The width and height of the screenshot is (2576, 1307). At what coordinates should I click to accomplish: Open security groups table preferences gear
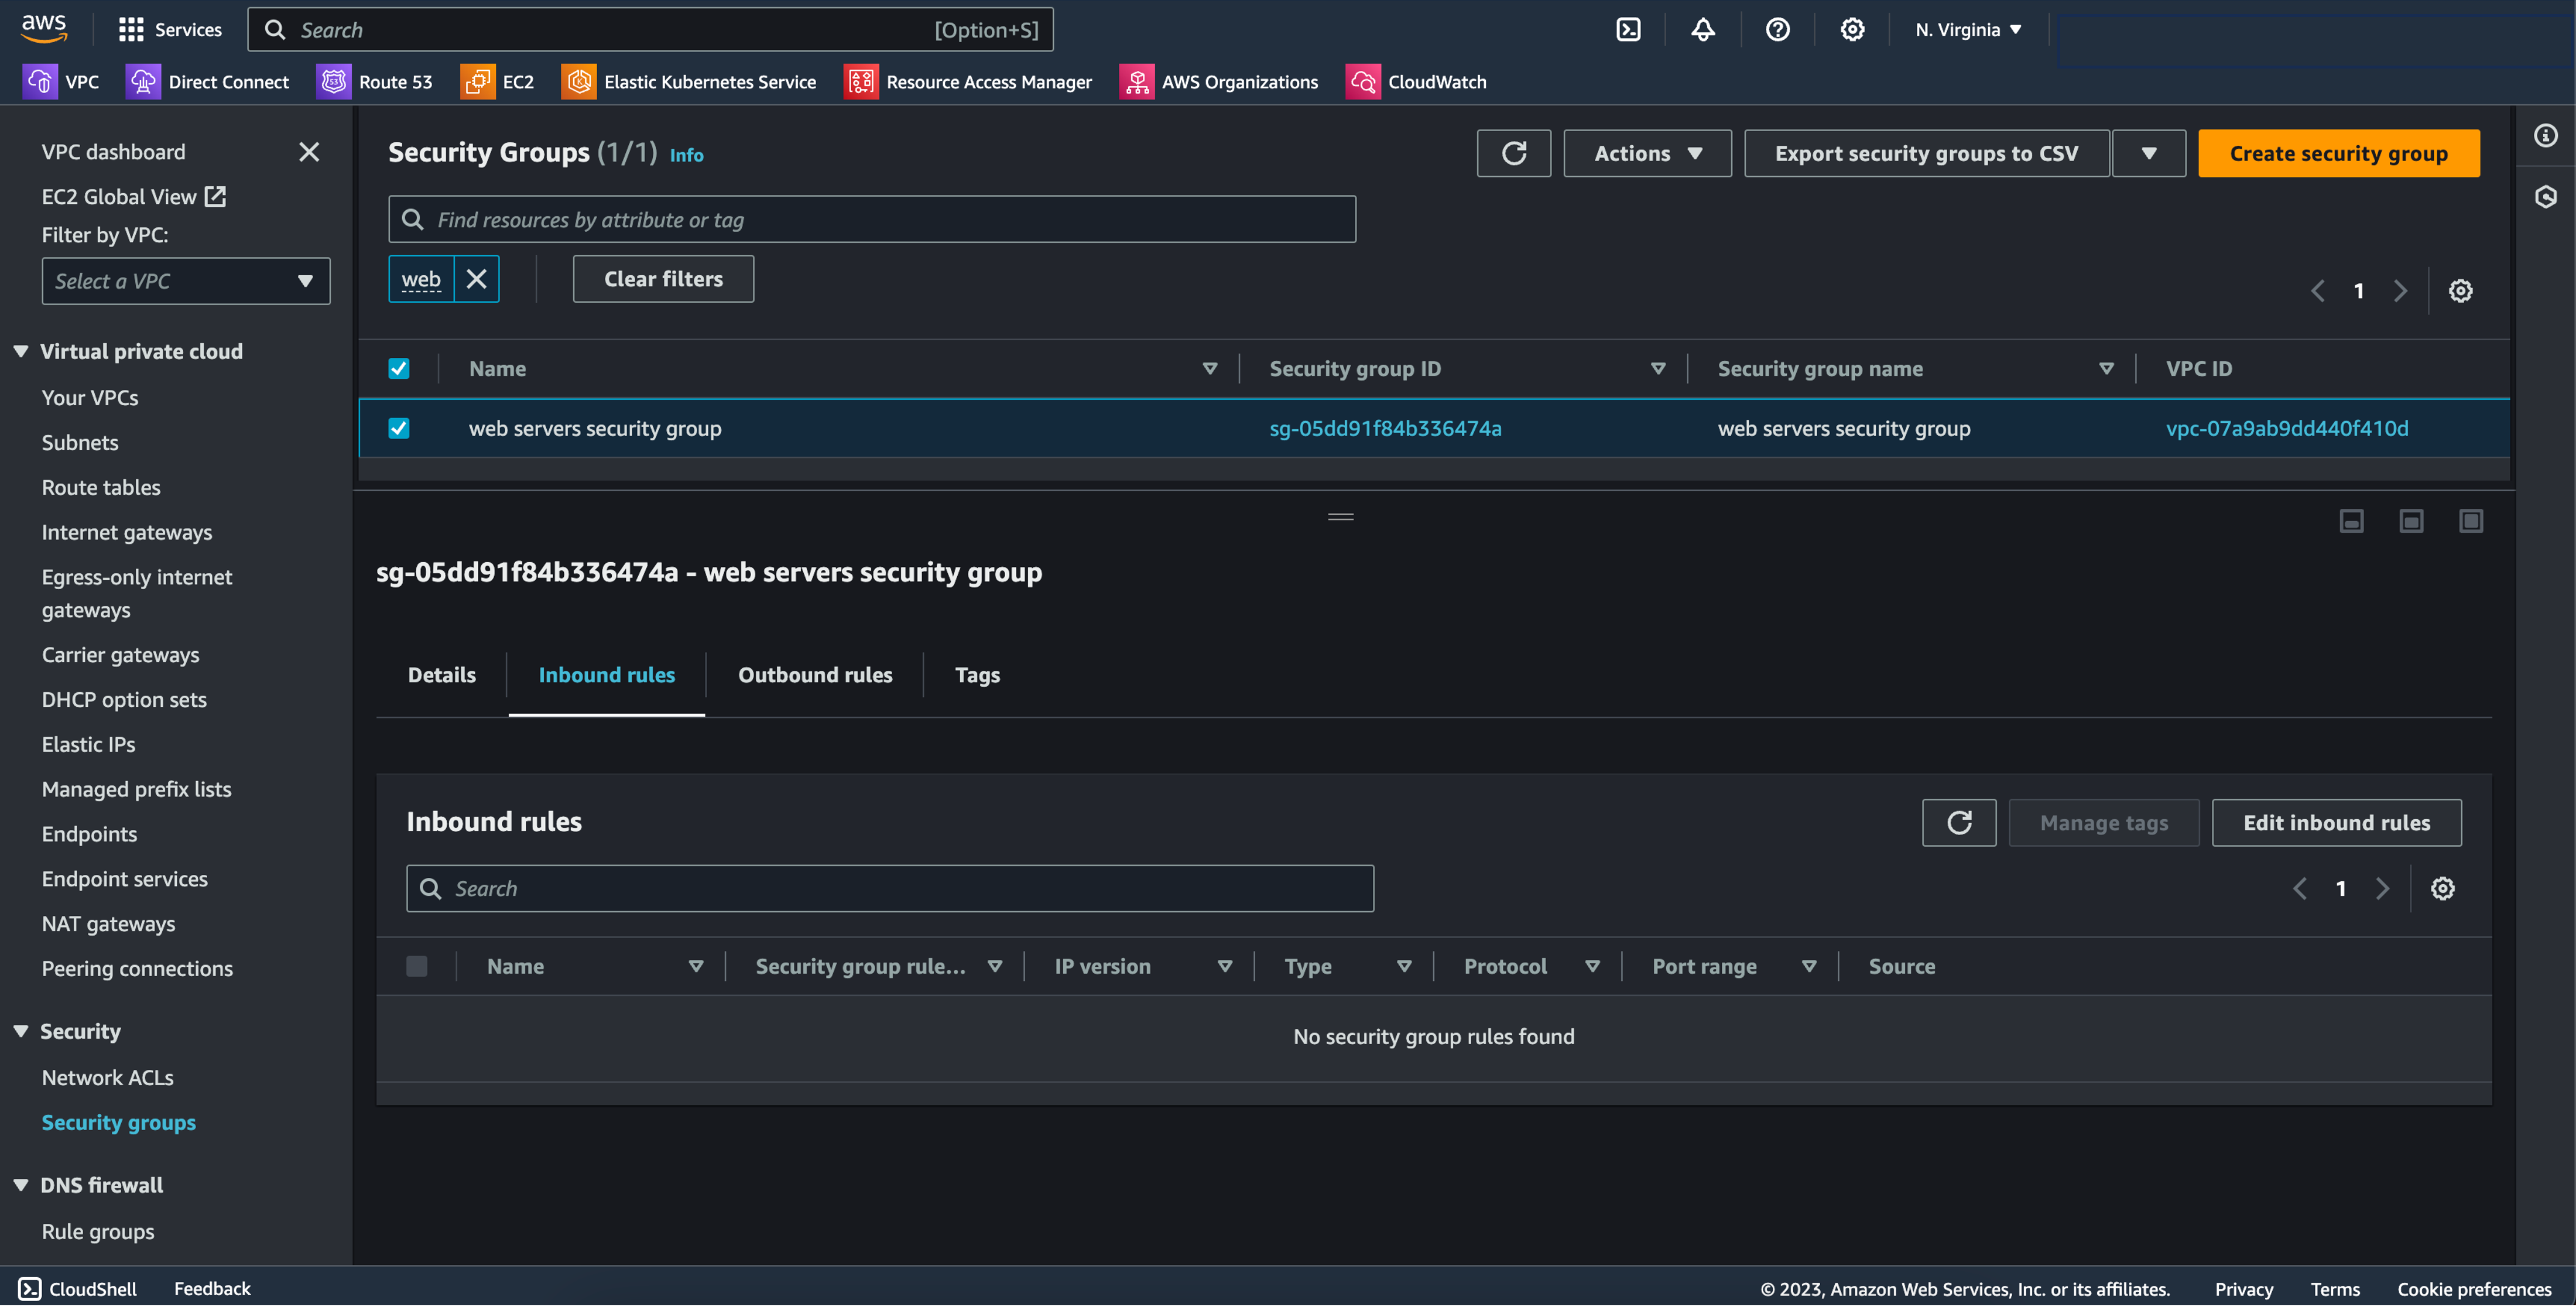pyautogui.click(x=2460, y=291)
